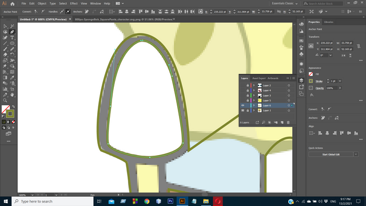Click the Stroke color swatch in Appearance

coord(311,81)
